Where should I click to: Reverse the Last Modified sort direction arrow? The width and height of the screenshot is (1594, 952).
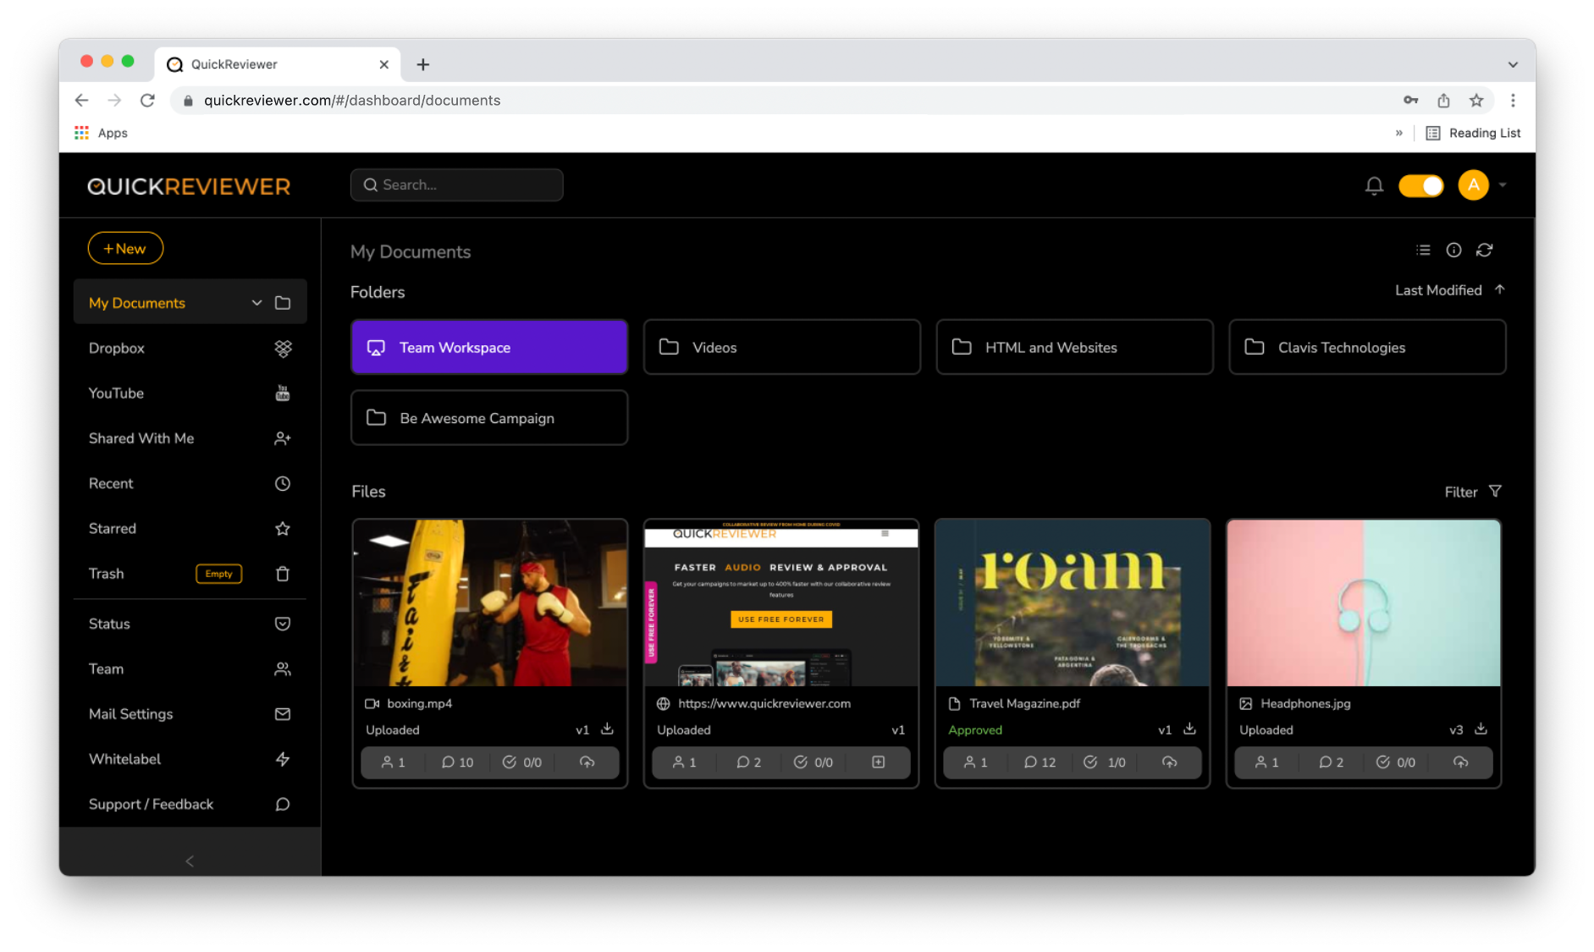(1499, 289)
